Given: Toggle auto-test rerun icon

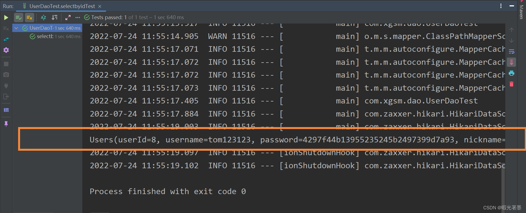Looking at the screenshot, I should pyautogui.click(x=6, y=39).
